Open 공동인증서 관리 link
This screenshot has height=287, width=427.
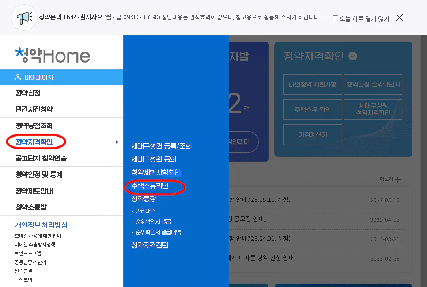(x=30, y=262)
